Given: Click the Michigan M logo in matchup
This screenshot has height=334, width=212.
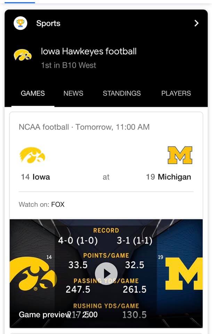Looking at the screenshot, I should pyautogui.click(x=180, y=155).
